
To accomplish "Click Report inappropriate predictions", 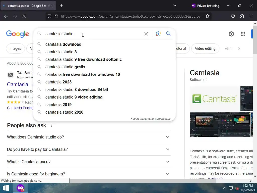I will coord(151,119).
